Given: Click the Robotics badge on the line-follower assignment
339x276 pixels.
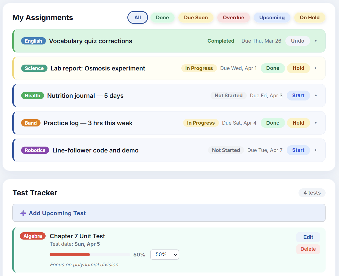Looking at the screenshot, I should pos(35,150).
